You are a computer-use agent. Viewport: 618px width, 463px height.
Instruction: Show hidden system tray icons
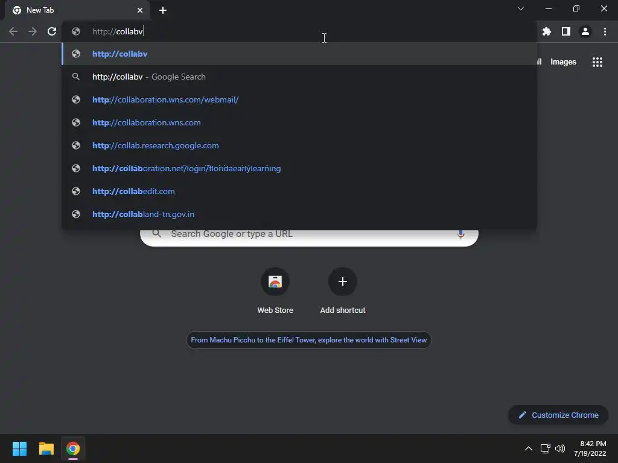point(529,449)
